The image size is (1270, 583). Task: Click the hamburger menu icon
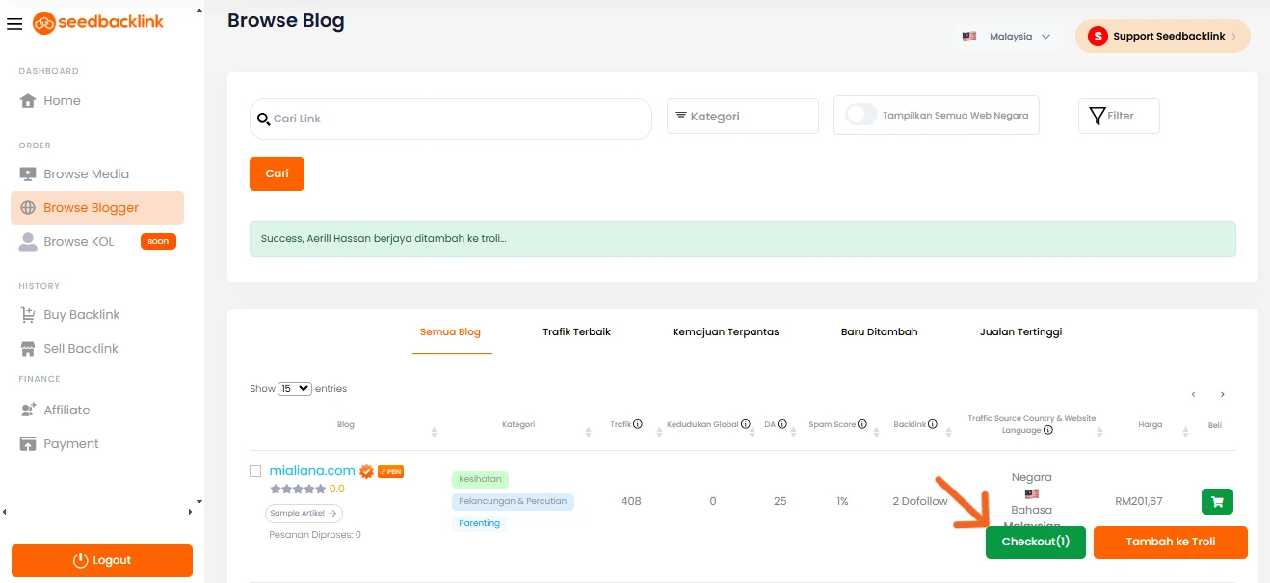tap(14, 24)
